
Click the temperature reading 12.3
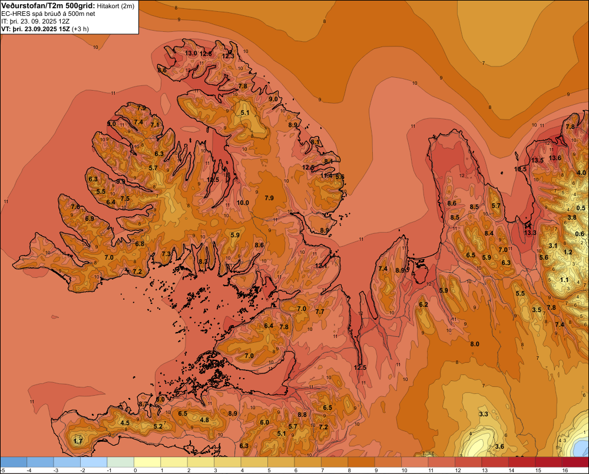[227, 56]
